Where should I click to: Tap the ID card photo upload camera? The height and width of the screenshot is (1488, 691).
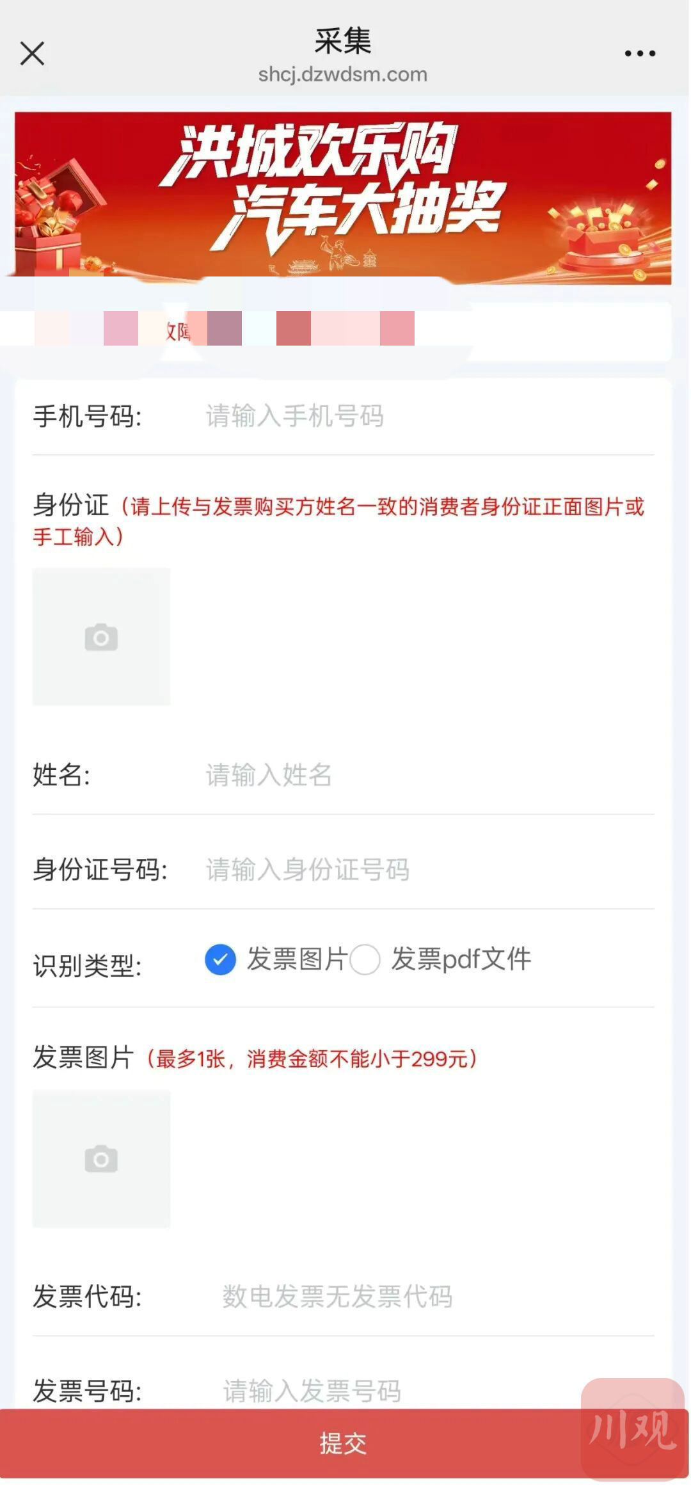point(101,637)
